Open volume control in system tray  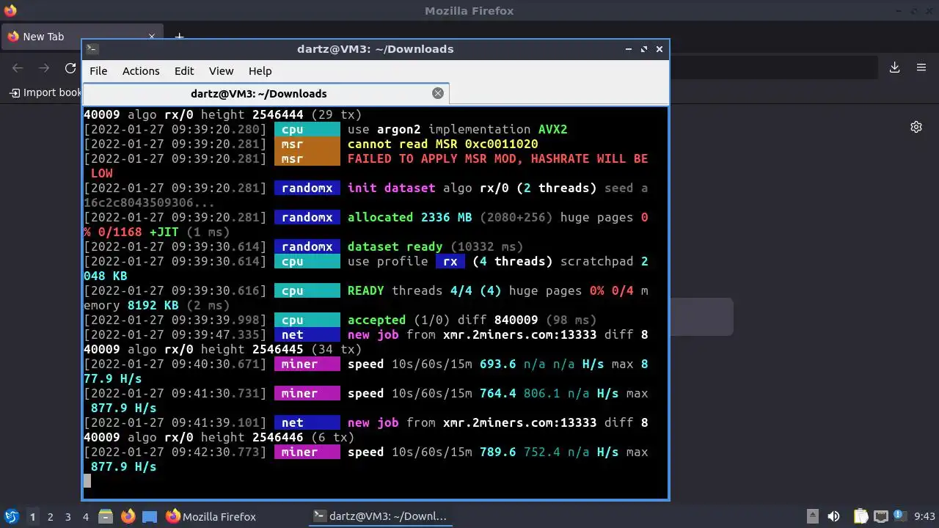point(833,516)
